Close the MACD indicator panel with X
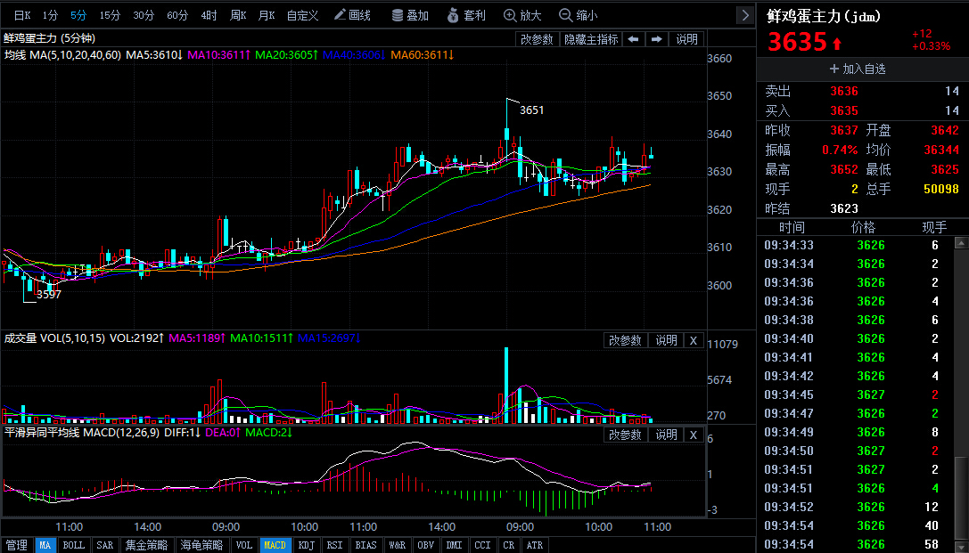Screen dimensions: 969x553 [x=694, y=435]
